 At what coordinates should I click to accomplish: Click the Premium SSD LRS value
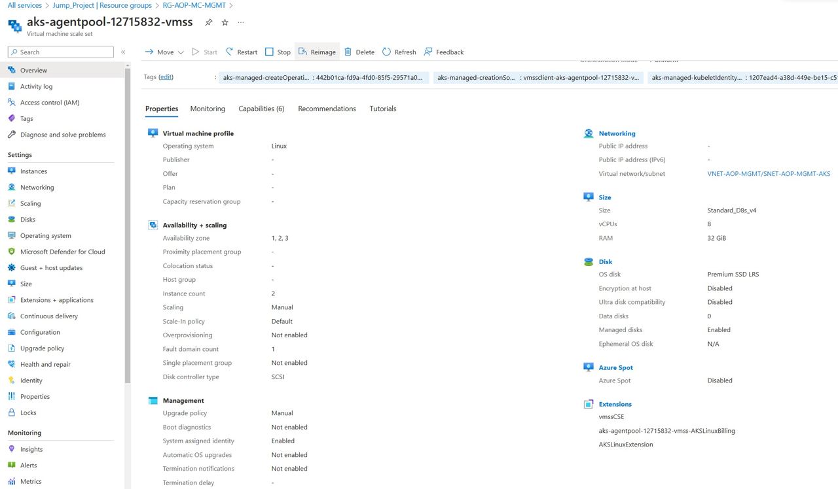[733, 275]
